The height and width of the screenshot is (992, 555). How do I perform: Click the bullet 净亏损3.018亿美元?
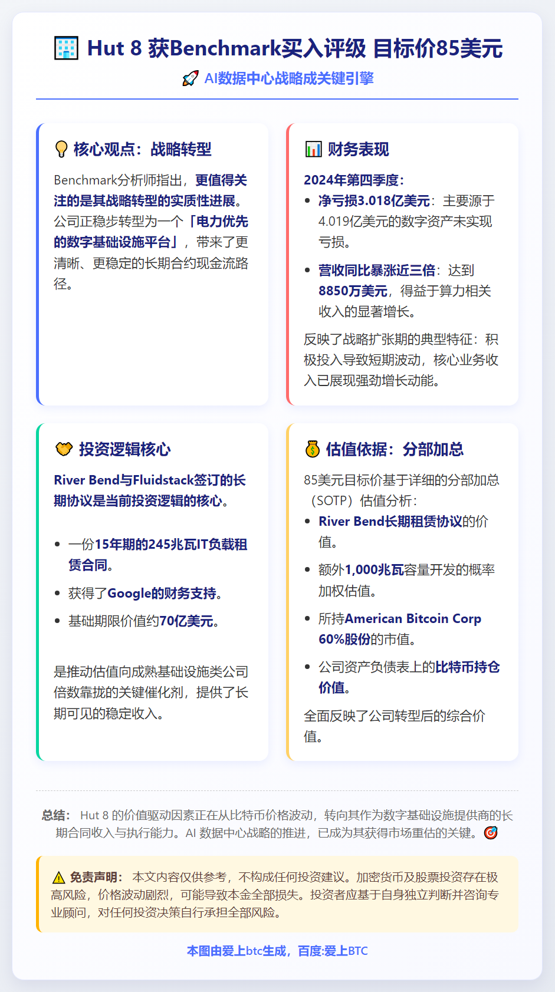pyautogui.click(x=374, y=200)
